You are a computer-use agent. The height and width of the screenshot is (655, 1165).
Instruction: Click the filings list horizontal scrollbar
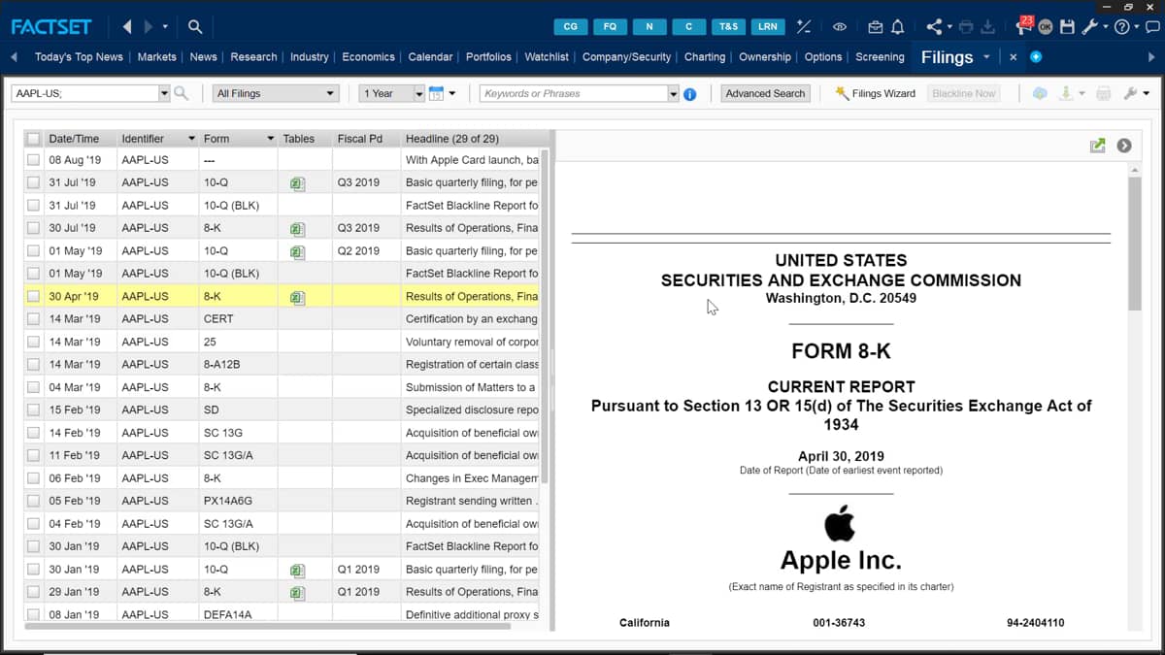[267, 626]
